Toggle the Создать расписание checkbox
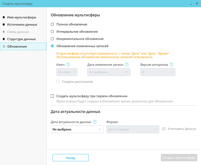201x165 pixels. (x=58, y=82)
